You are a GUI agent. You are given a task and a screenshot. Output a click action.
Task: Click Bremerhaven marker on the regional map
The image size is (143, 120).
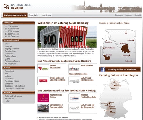tap(104, 48)
